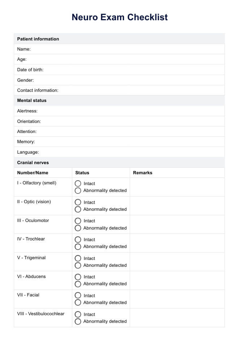
Task: Click the patient Name field
Action: coord(127,49)
